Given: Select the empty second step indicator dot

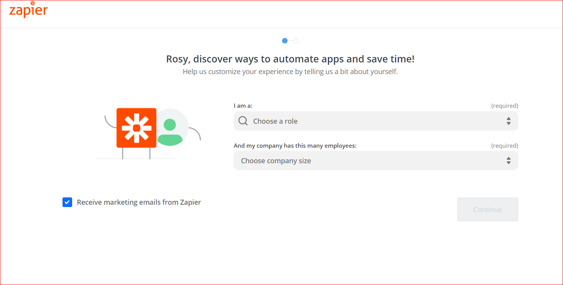Looking at the screenshot, I should 296,41.
